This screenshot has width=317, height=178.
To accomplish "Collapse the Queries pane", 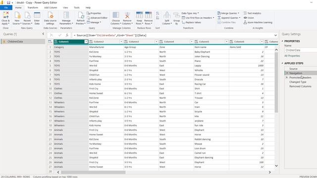I will coord(43,34).
